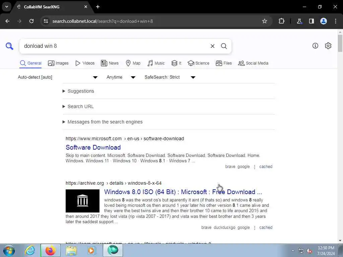343x257 pixels.
Task: Bookmark this page with the star icon
Action: point(265,21)
